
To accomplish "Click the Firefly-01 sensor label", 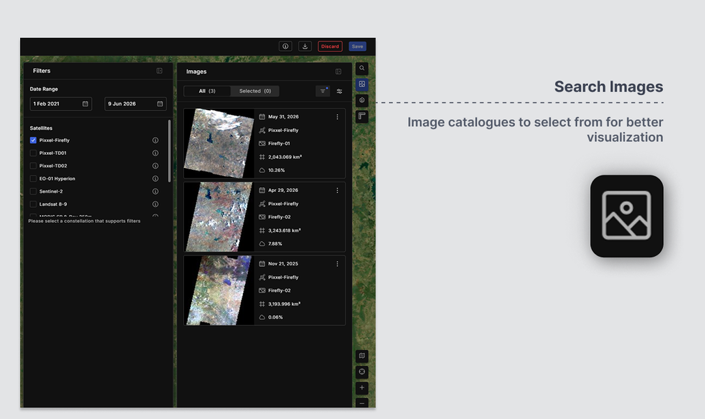I will [x=280, y=144].
